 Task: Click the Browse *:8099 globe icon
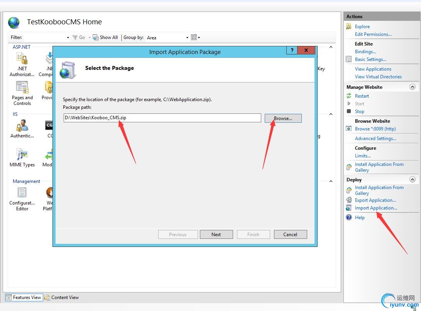coord(348,128)
